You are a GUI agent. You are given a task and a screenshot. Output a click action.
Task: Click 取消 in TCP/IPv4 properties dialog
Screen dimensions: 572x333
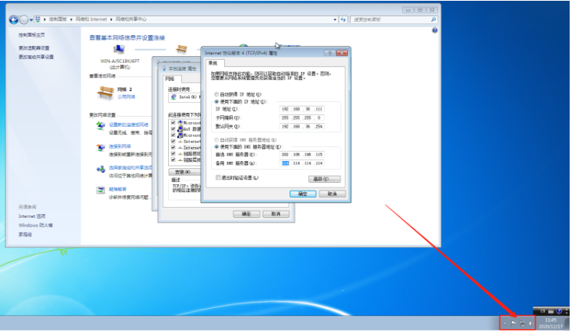coord(332,194)
